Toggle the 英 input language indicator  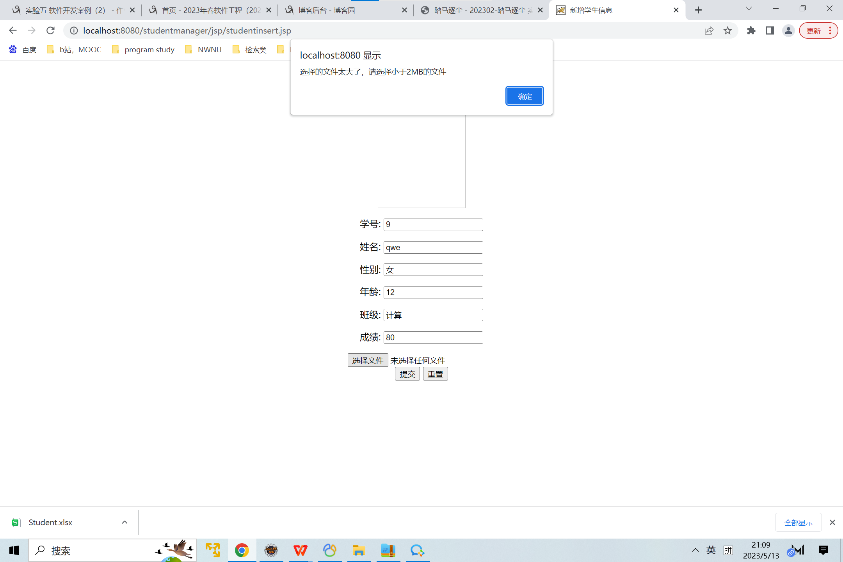tap(711, 550)
